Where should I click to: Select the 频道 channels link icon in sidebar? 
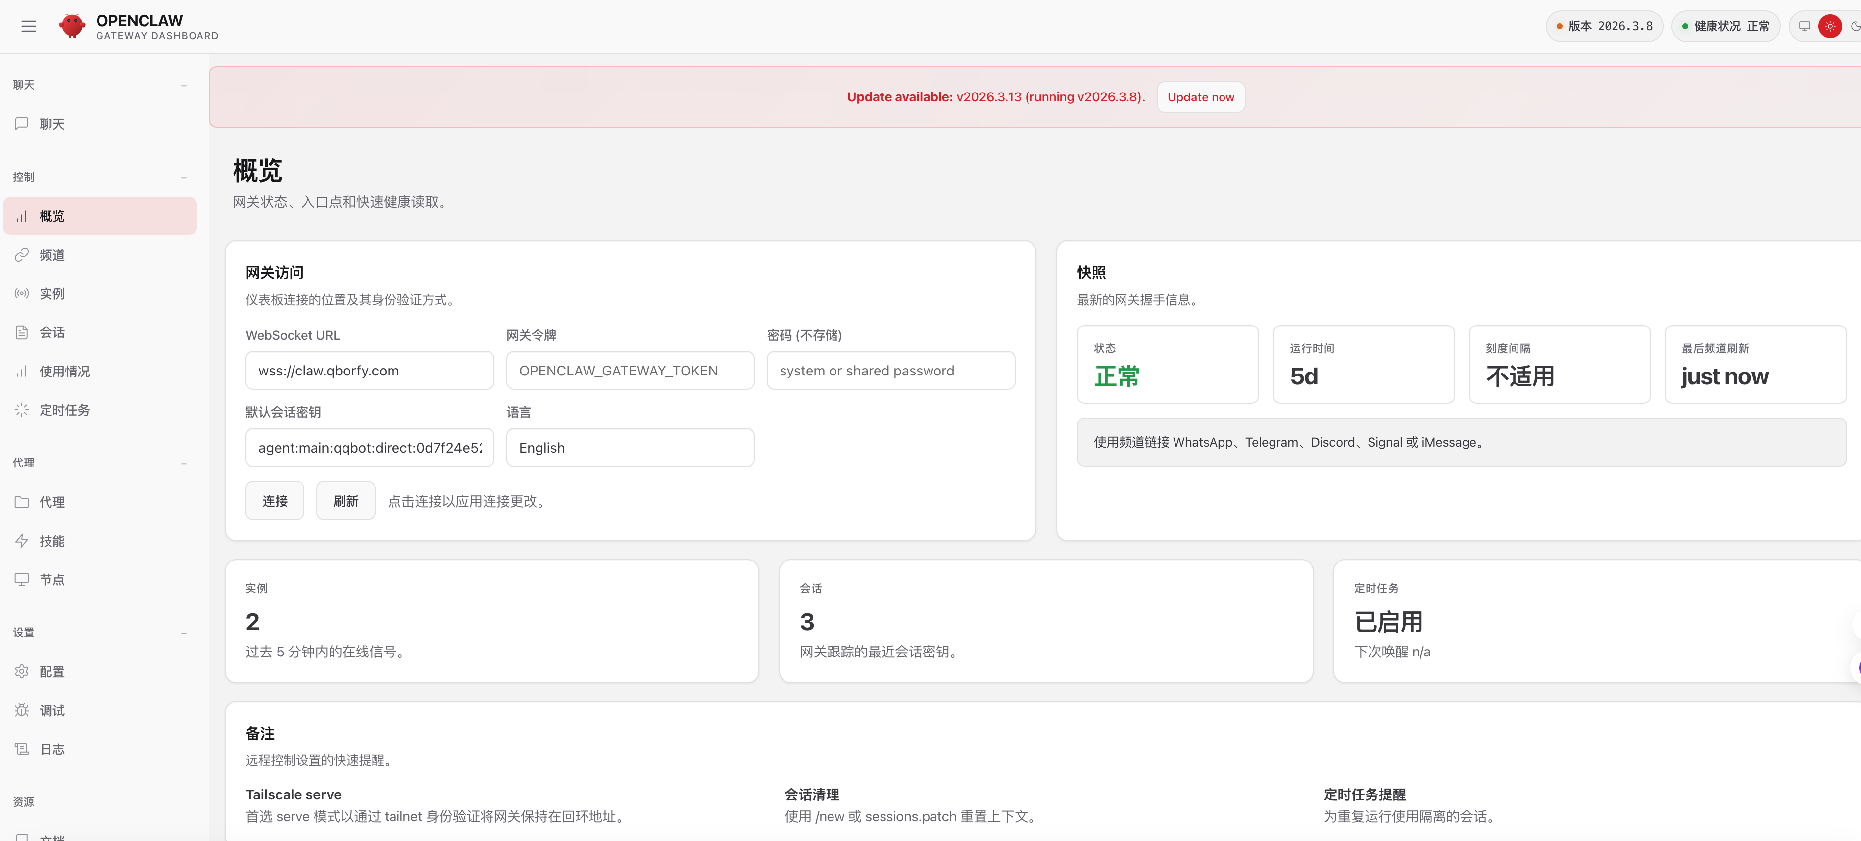22,254
